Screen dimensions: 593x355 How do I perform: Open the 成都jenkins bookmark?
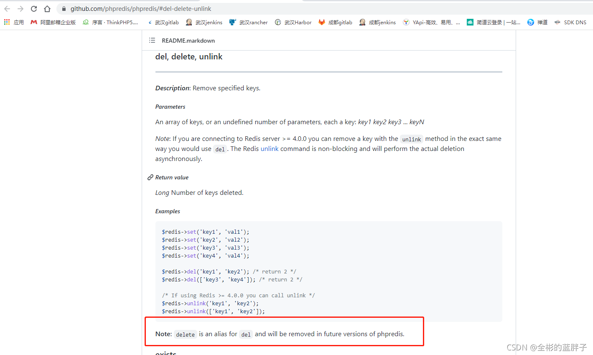[x=380, y=22]
